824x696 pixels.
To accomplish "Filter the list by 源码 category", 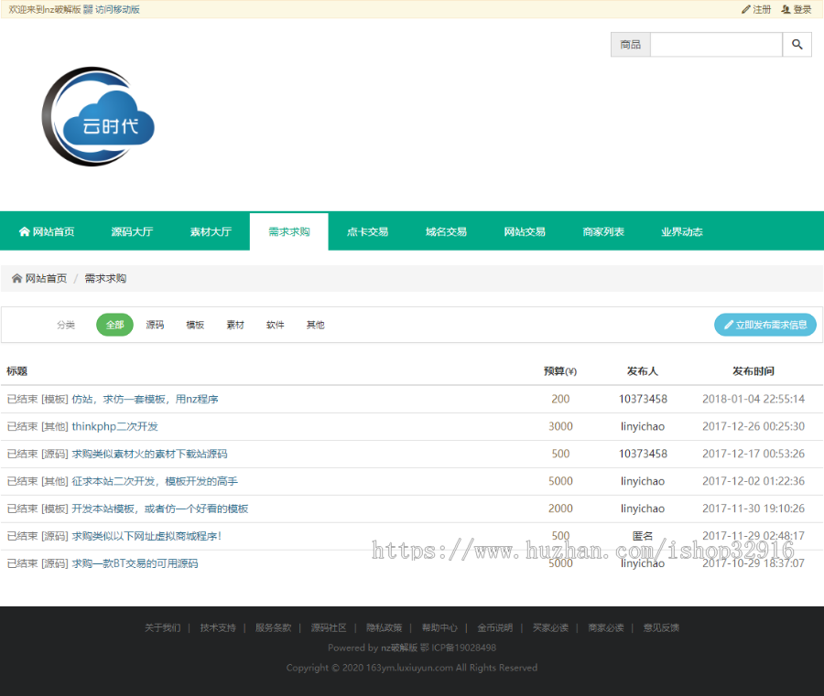I will coord(155,325).
